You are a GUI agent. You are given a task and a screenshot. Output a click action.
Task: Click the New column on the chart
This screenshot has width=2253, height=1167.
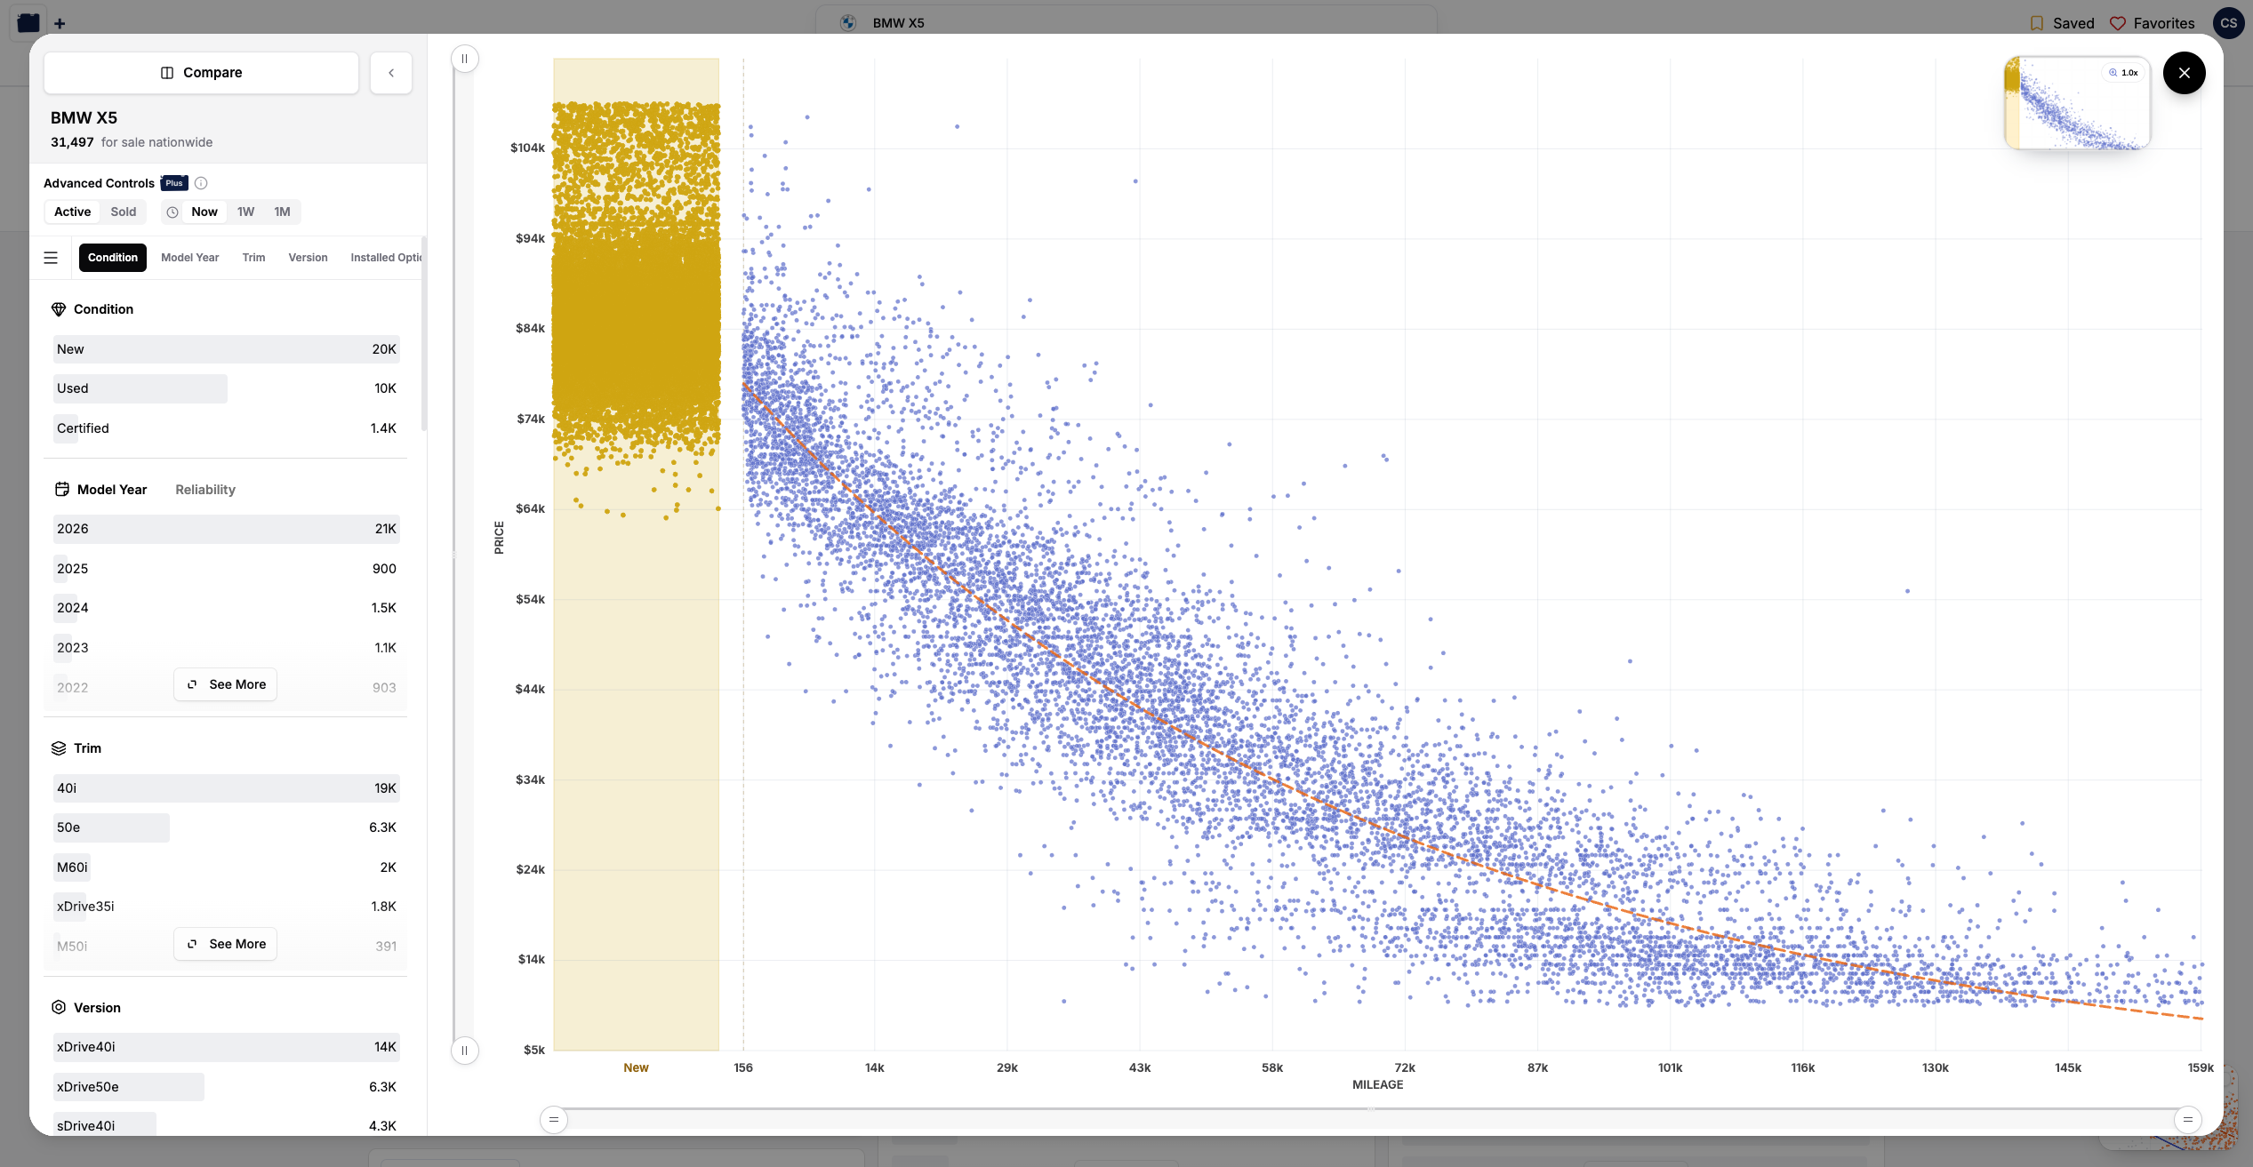tap(636, 555)
